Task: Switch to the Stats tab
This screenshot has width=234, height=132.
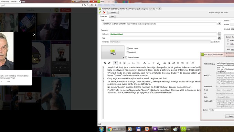Action: click(x=113, y=17)
